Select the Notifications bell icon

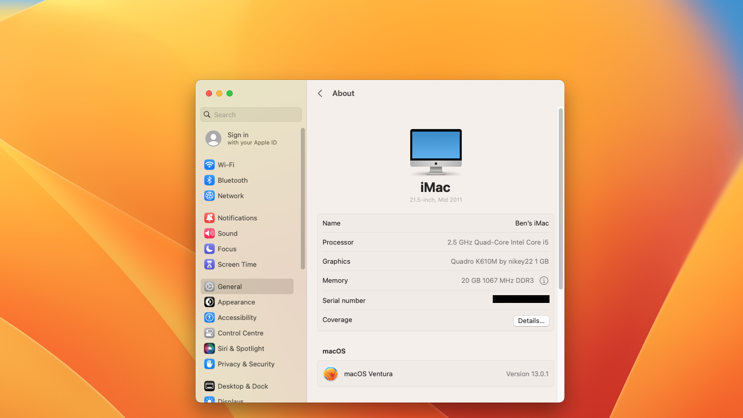click(x=209, y=218)
